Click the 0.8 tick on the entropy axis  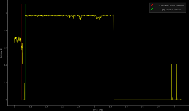tap(5, 31)
